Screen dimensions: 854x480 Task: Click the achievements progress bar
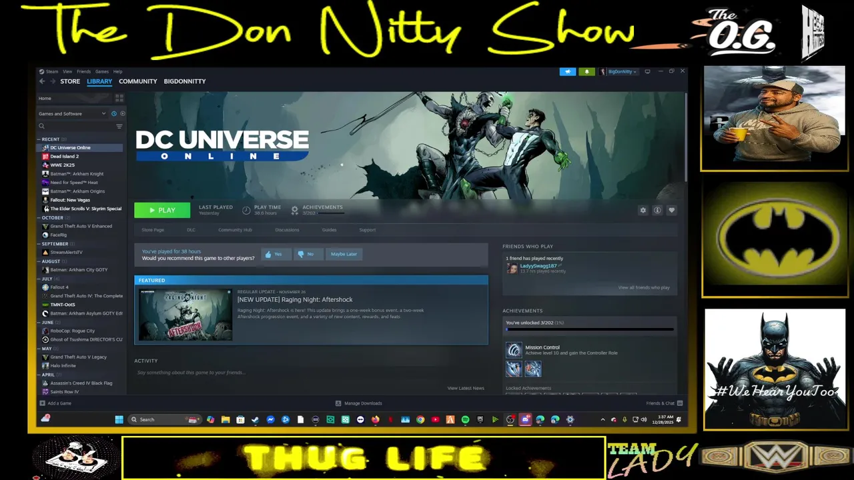590,329
